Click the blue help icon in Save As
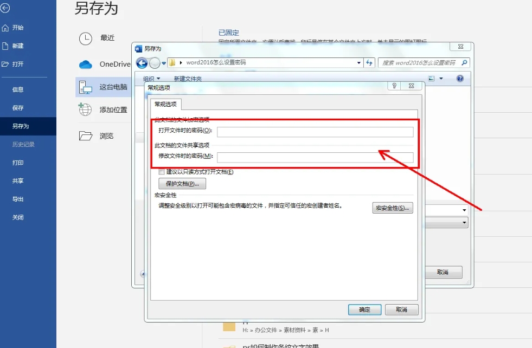The image size is (532, 348). pos(460,79)
